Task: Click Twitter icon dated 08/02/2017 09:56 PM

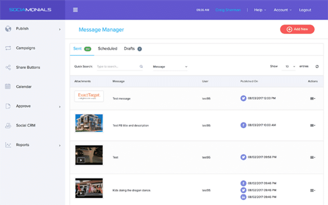Action: pyautogui.click(x=243, y=157)
